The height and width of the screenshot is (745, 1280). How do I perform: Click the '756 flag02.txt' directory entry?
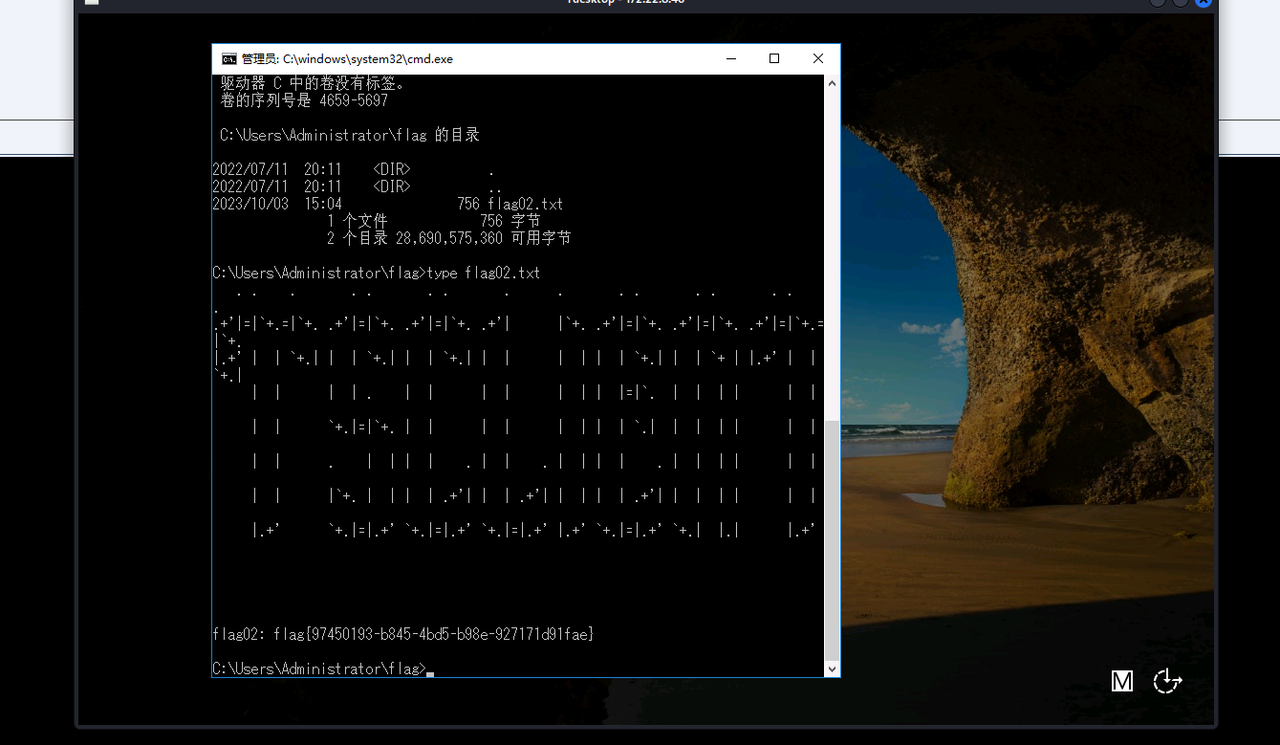[510, 204]
